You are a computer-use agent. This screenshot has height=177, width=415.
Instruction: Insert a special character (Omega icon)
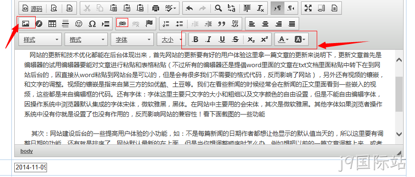pyautogui.click(x=92, y=24)
